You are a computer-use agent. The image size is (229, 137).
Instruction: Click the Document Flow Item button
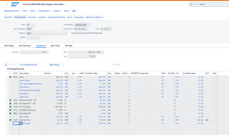56,17
